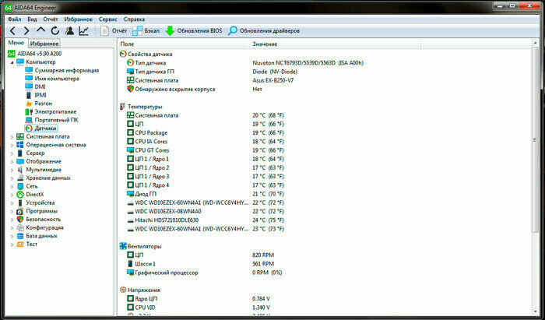Select Портативный ПК in the tree
The width and height of the screenshot is (545, 320).
point(52,120)
